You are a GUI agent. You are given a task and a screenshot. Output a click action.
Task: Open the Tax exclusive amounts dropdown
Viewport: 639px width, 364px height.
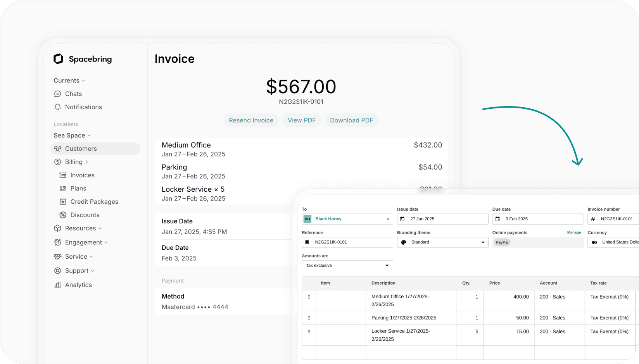[347, 266]
